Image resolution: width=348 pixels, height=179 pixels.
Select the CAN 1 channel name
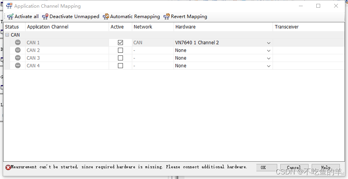[x=33, y=43]
